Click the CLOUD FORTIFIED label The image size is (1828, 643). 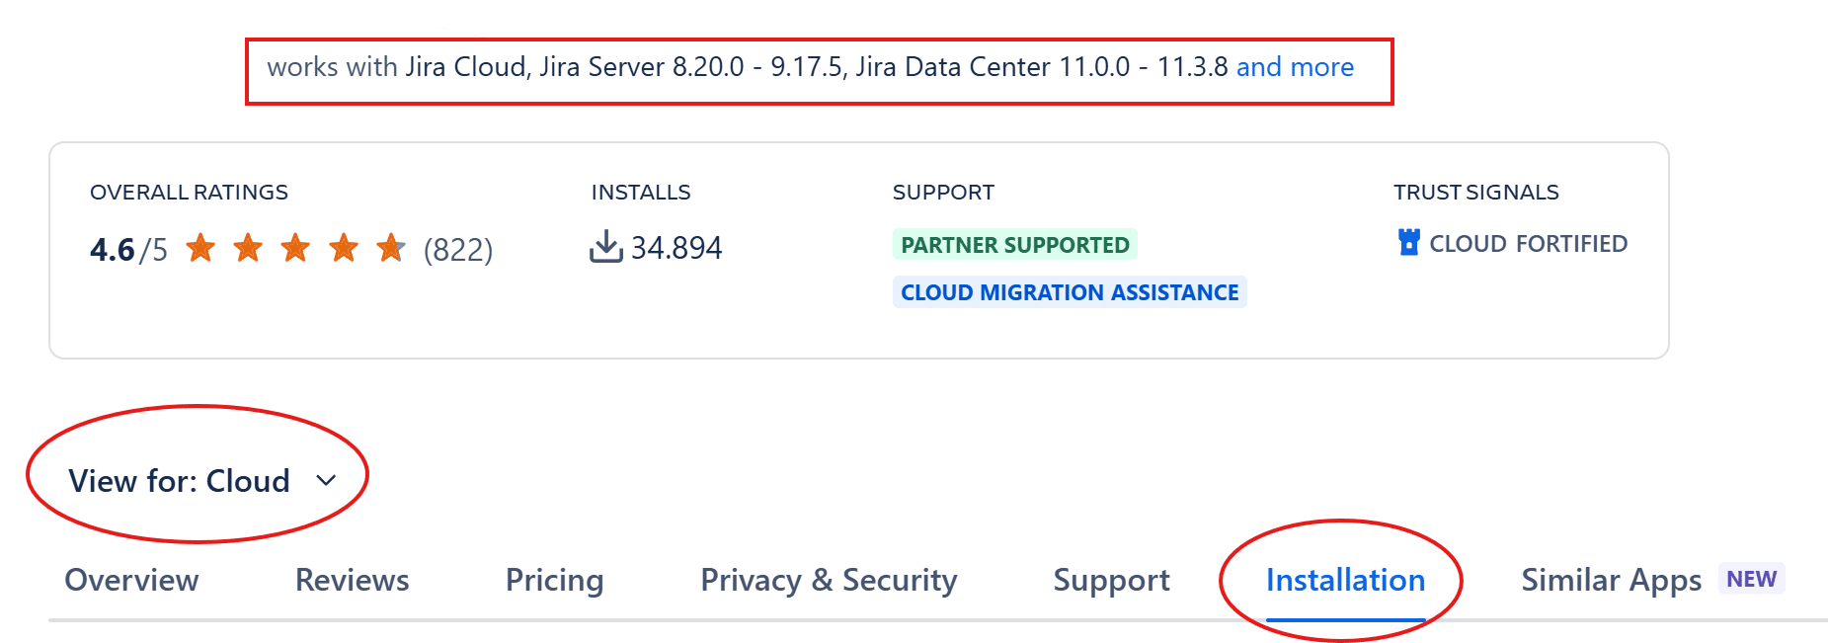point(1528,244)
